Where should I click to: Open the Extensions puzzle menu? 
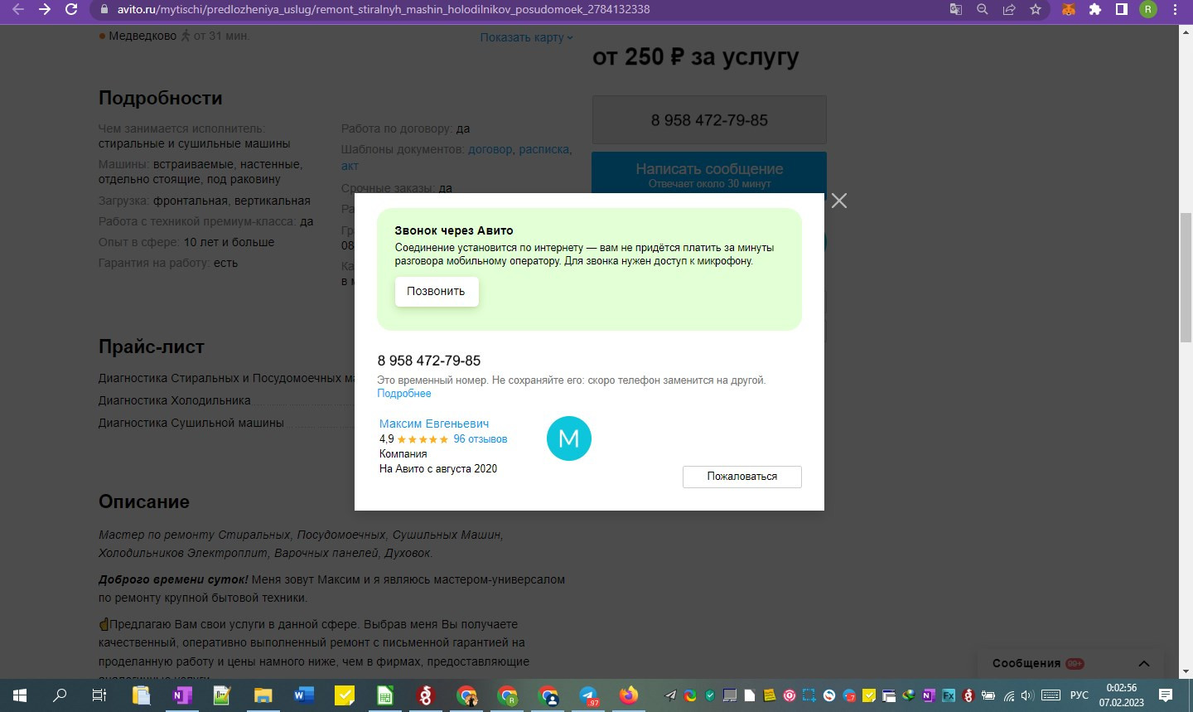(x=1095, y=9)
